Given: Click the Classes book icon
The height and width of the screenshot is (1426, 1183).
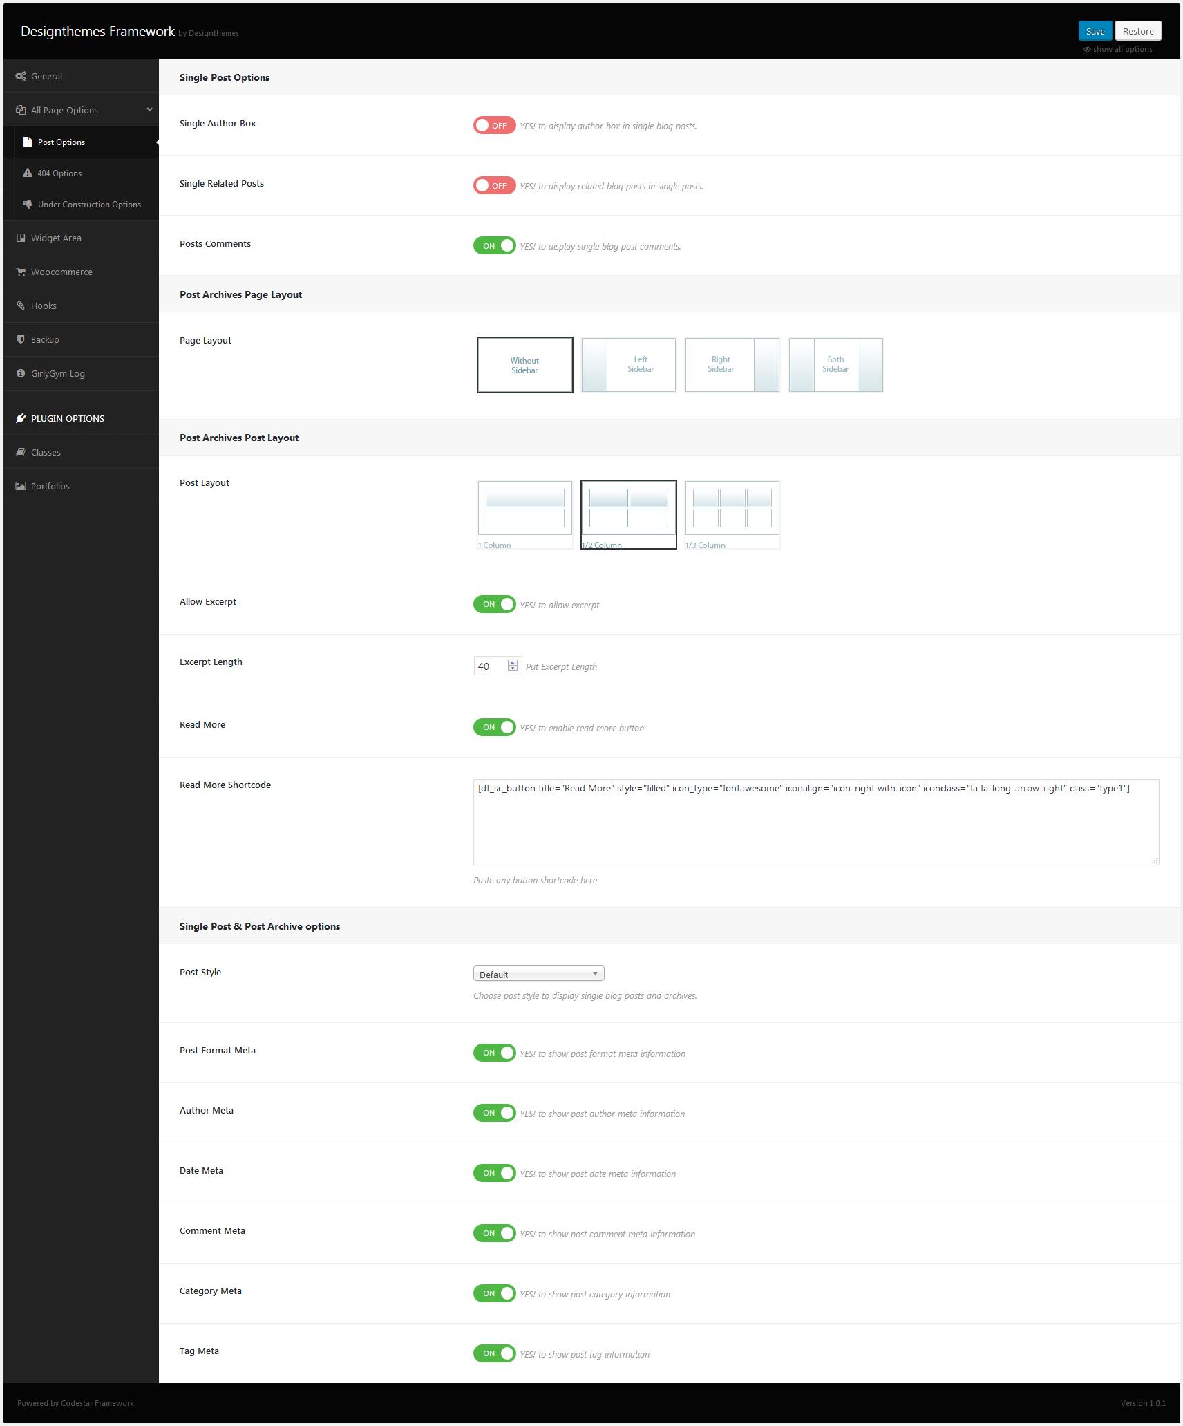Looking at the screenshot, I should 21,452.
